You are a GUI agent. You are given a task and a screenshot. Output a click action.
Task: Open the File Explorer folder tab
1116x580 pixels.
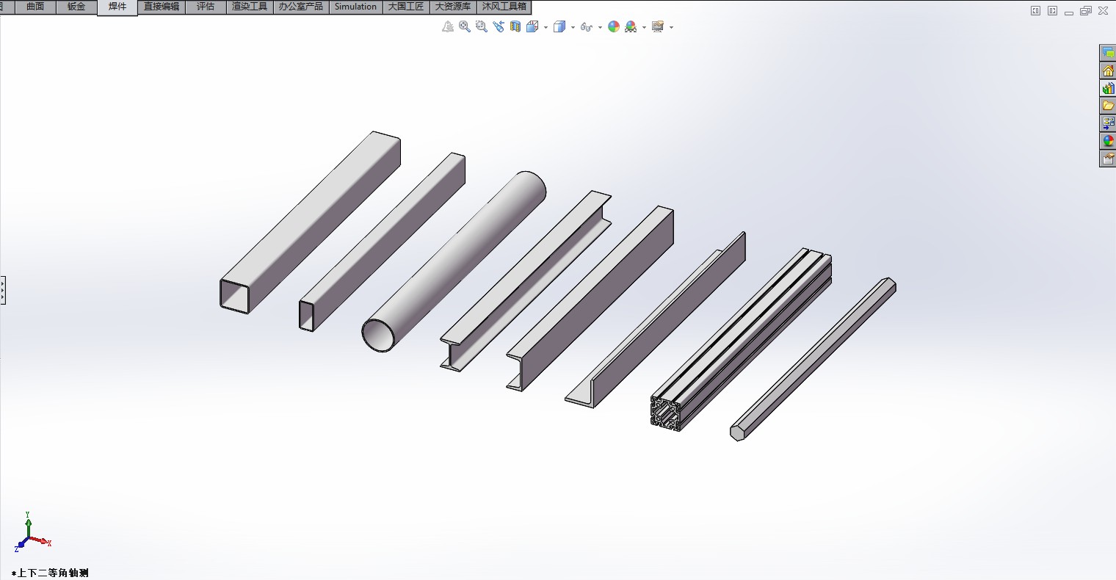[1108, 106]
